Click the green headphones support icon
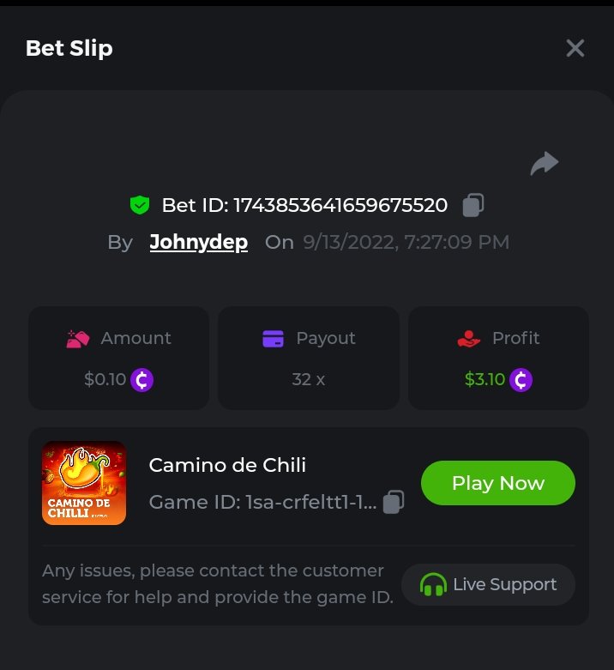This screenshot has width=614, height=670. point(433,584)
